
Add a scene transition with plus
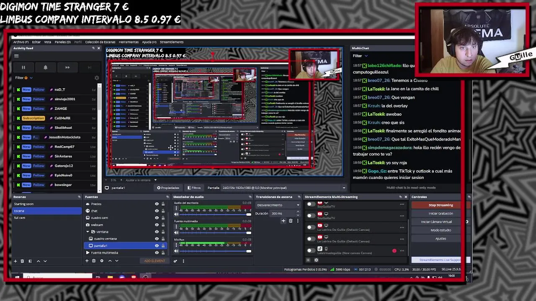[283, 221]
